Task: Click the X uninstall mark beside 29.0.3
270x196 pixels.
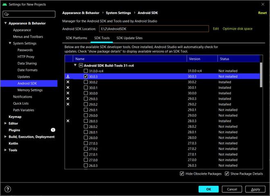Action: tap(68, 99)
